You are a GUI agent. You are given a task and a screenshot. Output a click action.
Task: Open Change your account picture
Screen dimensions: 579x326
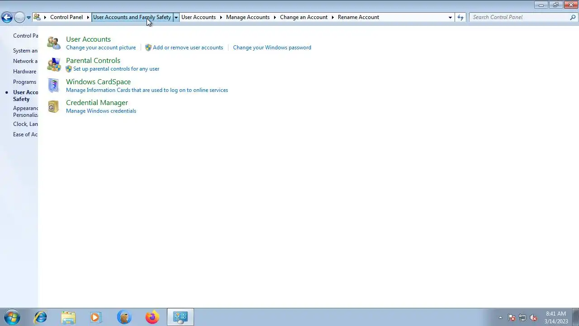[101, 48]
